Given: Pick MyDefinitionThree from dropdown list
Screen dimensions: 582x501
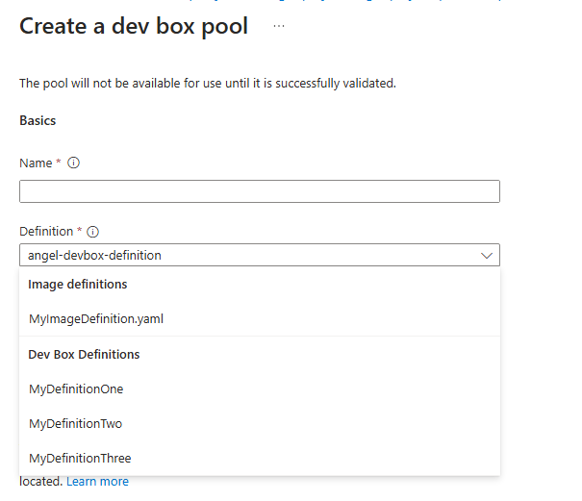Looking at the screenshot, I should 260,458.
